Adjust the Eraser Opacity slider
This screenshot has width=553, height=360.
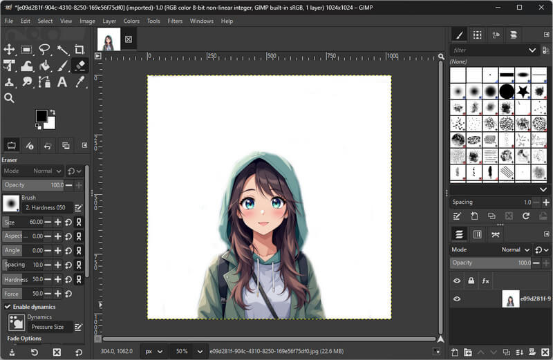pyautogui.click(x=33, y=184)
